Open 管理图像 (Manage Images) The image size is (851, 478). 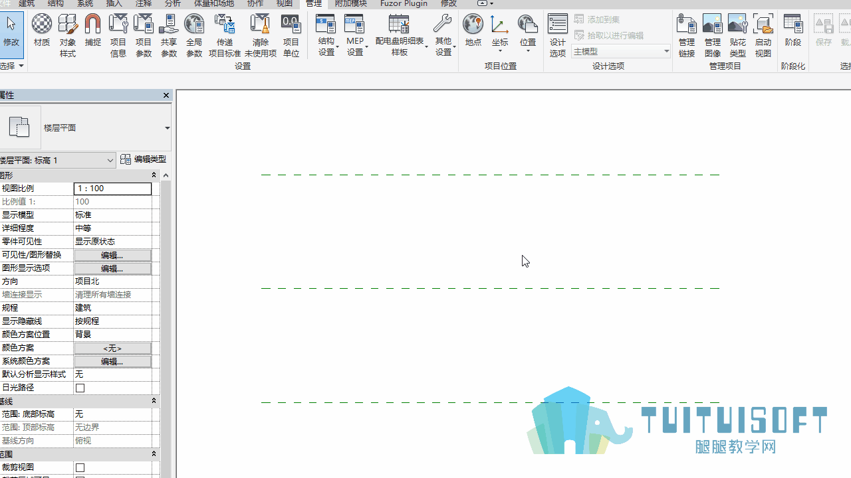pyautogui.click(x=713, y=35)
